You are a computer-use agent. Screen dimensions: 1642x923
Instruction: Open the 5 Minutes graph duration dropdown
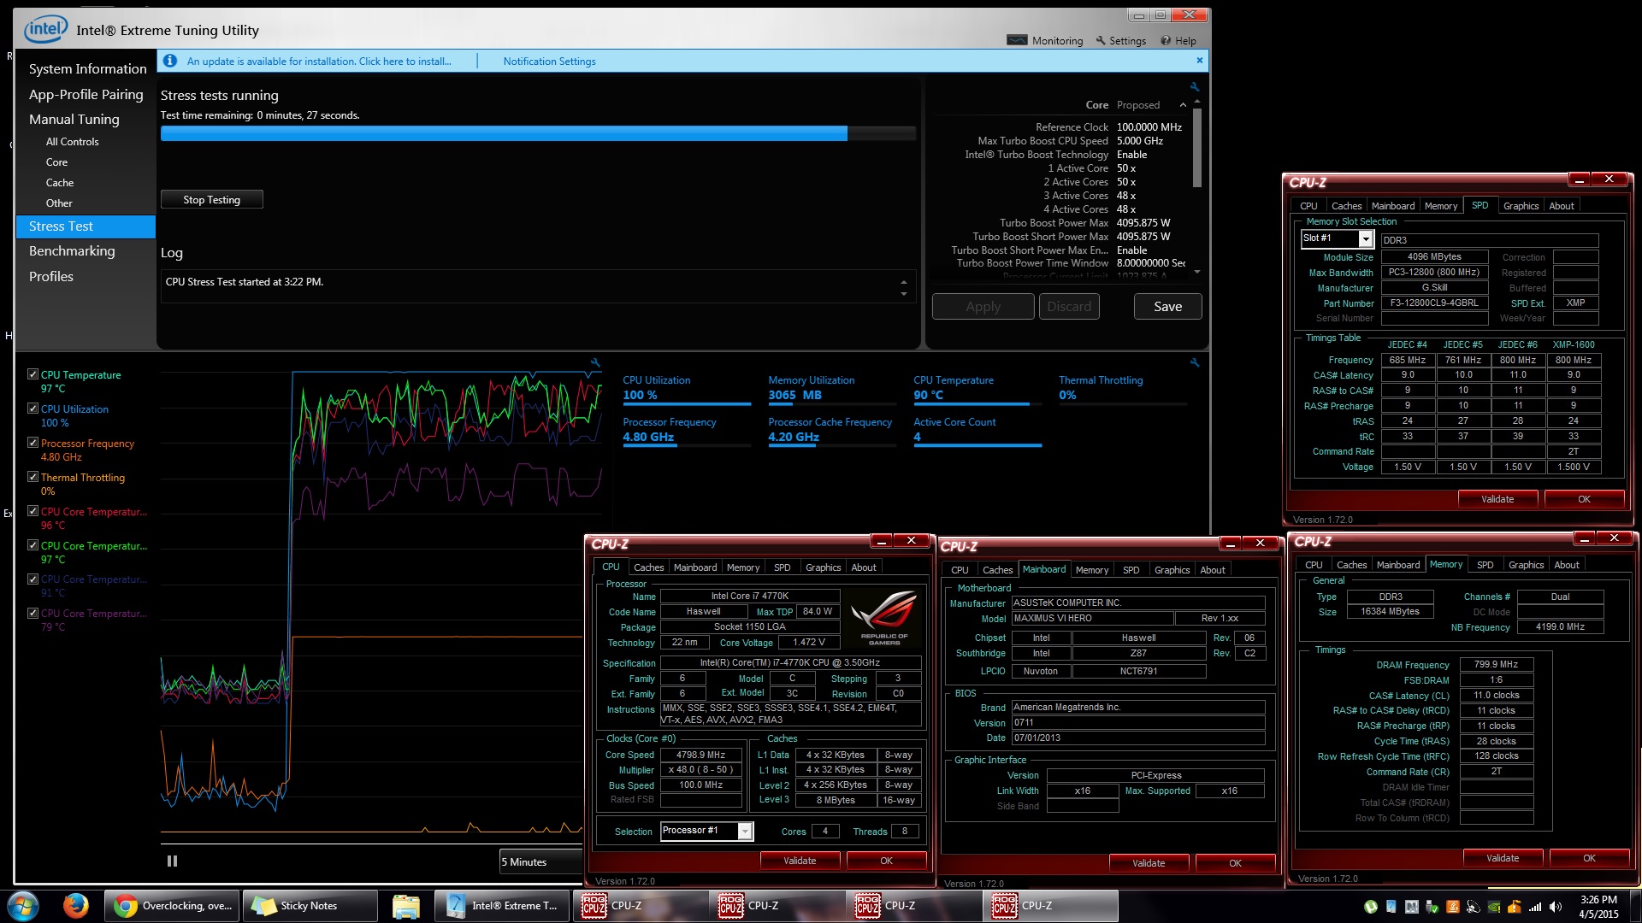click(541, 861)
